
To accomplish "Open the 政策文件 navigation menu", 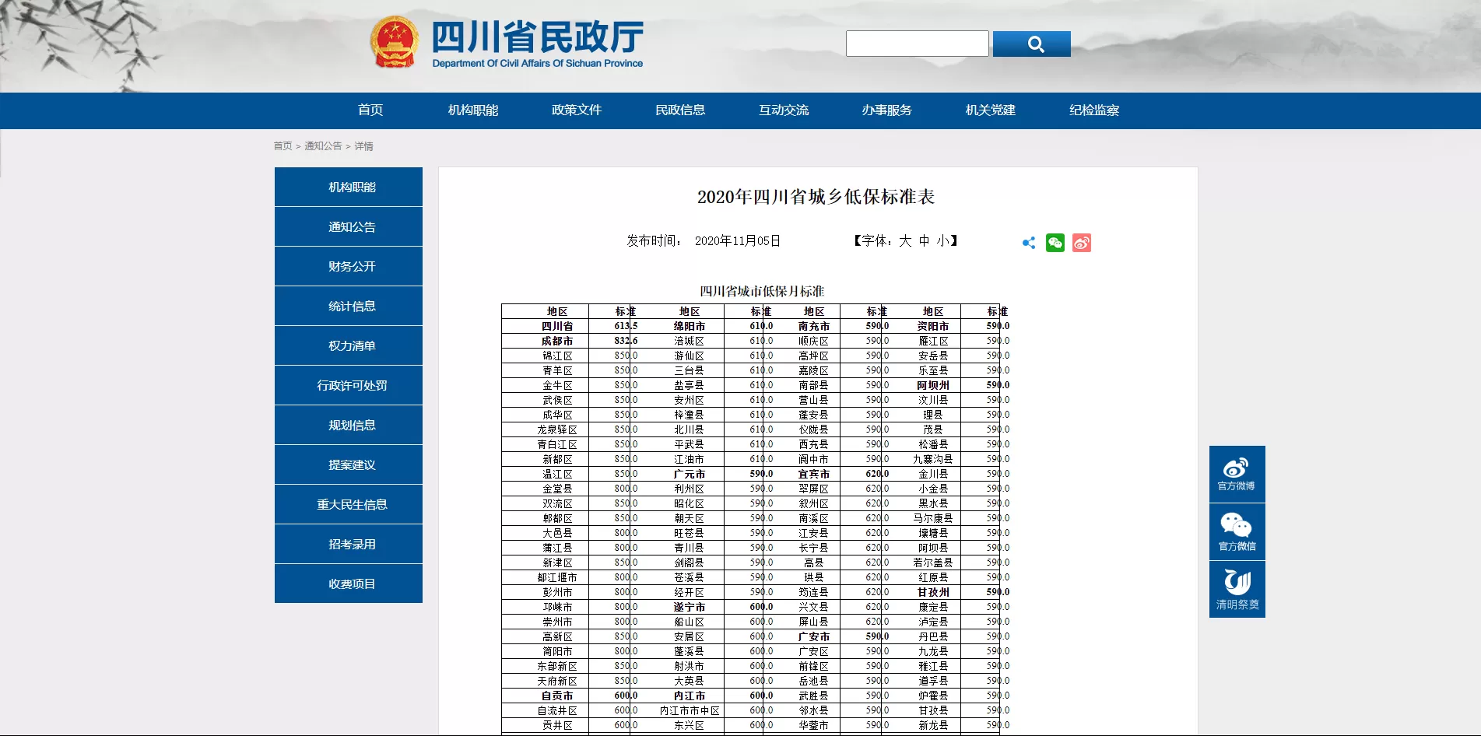I will click(x=576, y=110).
